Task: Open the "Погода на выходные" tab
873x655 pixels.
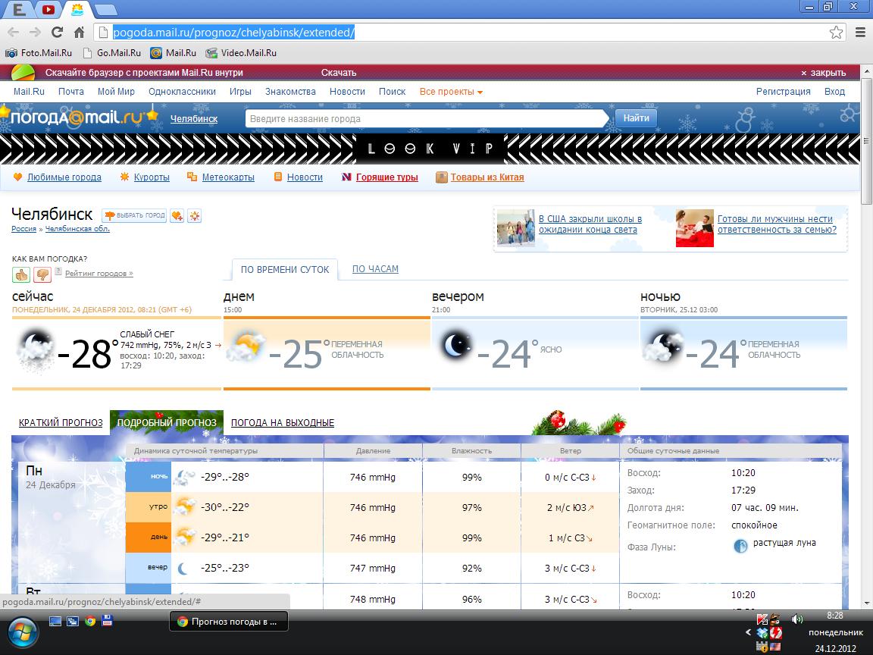Action: coord(282,423)
